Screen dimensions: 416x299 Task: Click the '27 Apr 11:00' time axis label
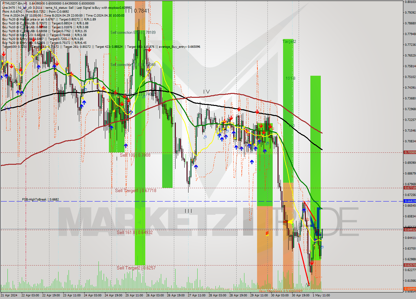[x=196, y=296]
